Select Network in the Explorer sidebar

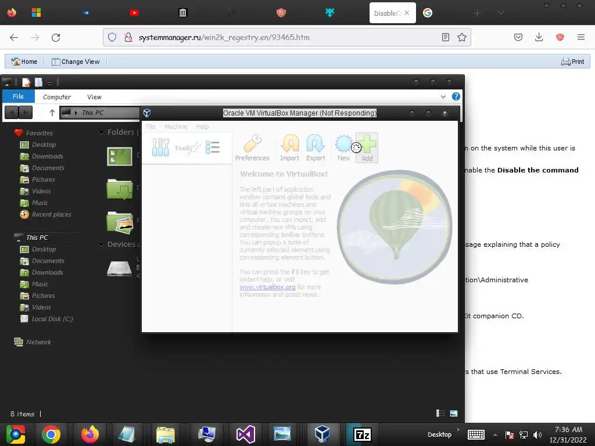38,342
